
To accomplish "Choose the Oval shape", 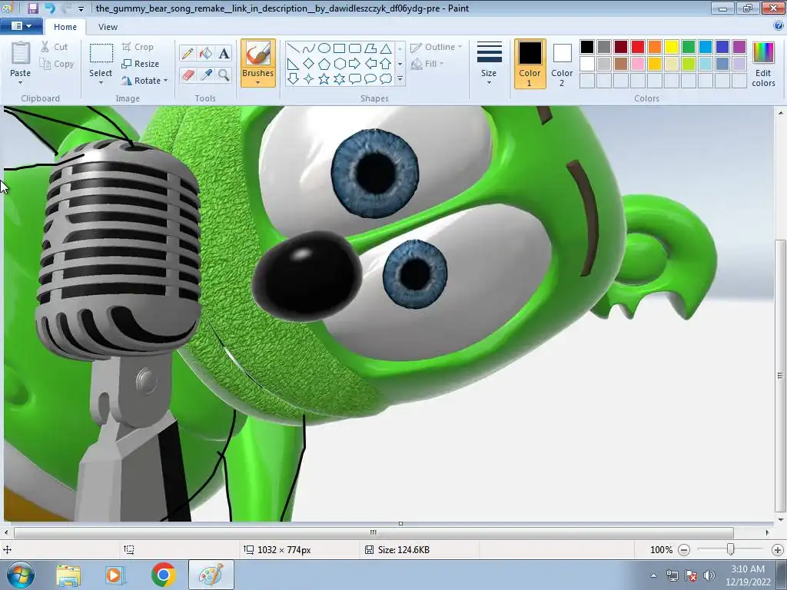I will (x=324, y=48).
